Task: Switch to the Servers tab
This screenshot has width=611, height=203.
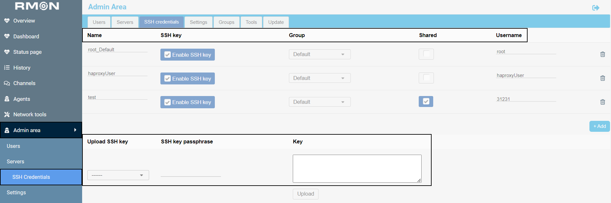Action: pyautogui.click(x=125, y=22)
